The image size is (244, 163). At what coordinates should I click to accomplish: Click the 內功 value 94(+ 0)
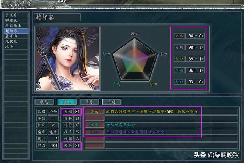click(195, 36)
